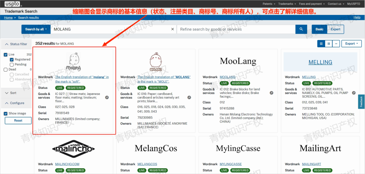Click Refine search by goods field
Image resolution: width=365 pixels, height=174 pixels.
coord(236,29)
